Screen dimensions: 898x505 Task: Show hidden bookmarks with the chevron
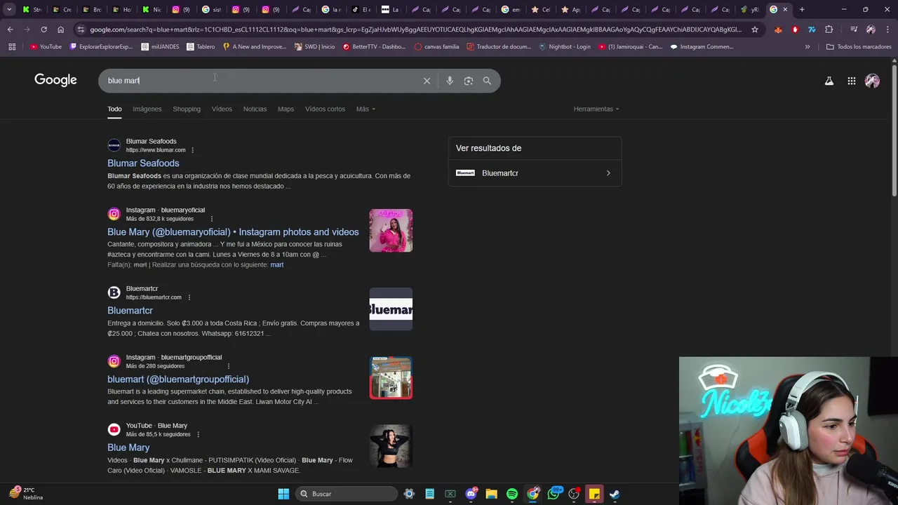coord(807,47)
